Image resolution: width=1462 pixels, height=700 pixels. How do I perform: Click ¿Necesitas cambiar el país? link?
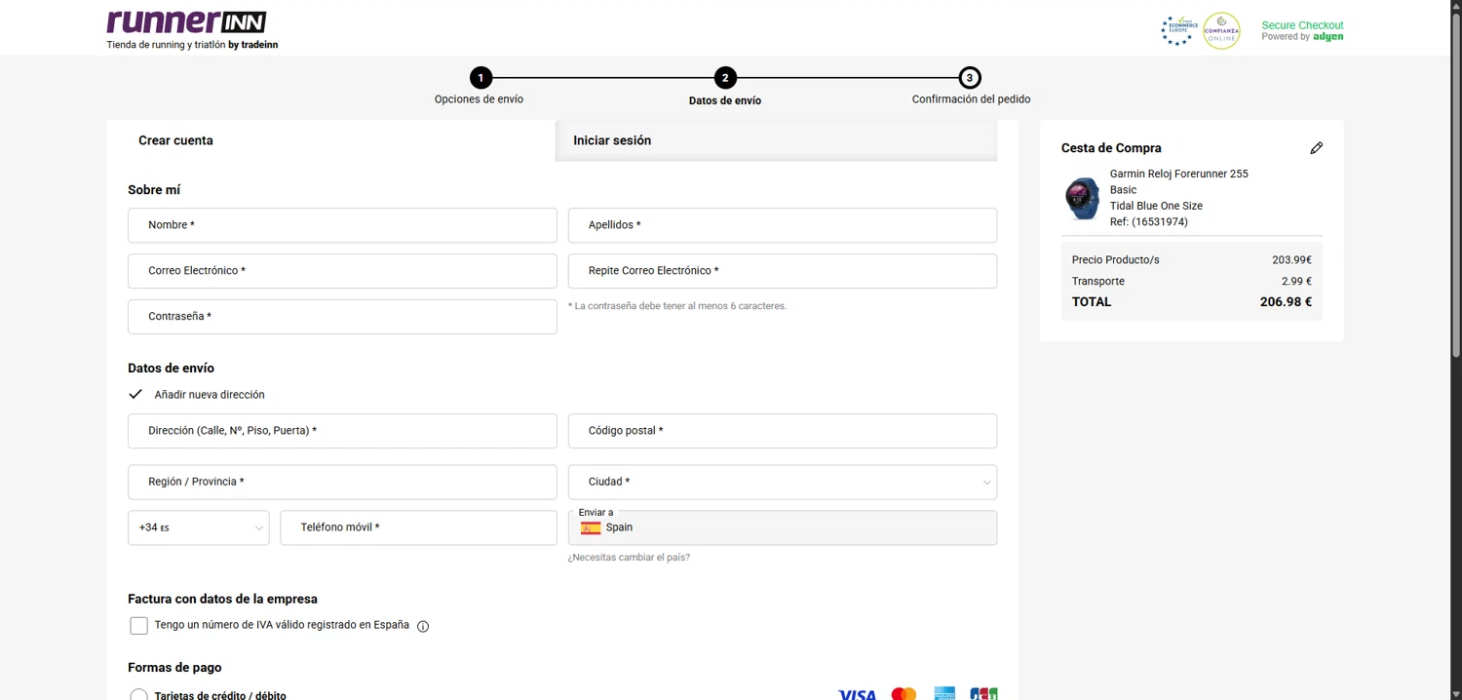click(x=629, y=558)
